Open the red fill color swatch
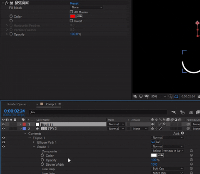This screenshot has width=200, height=174. pos(72,16)
